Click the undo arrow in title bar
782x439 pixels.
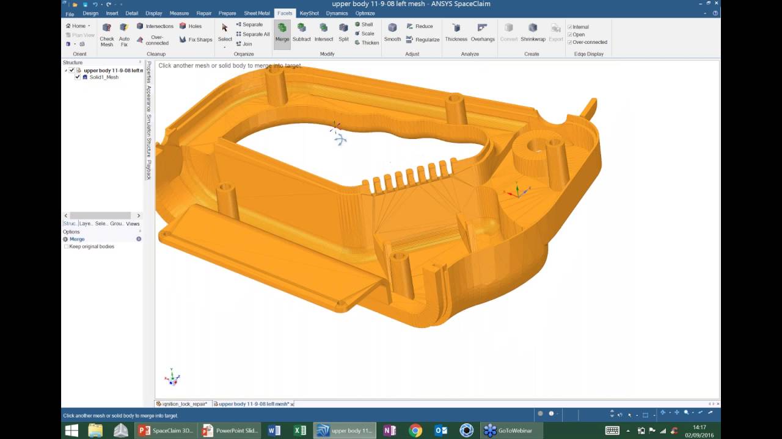click(95, 4)
